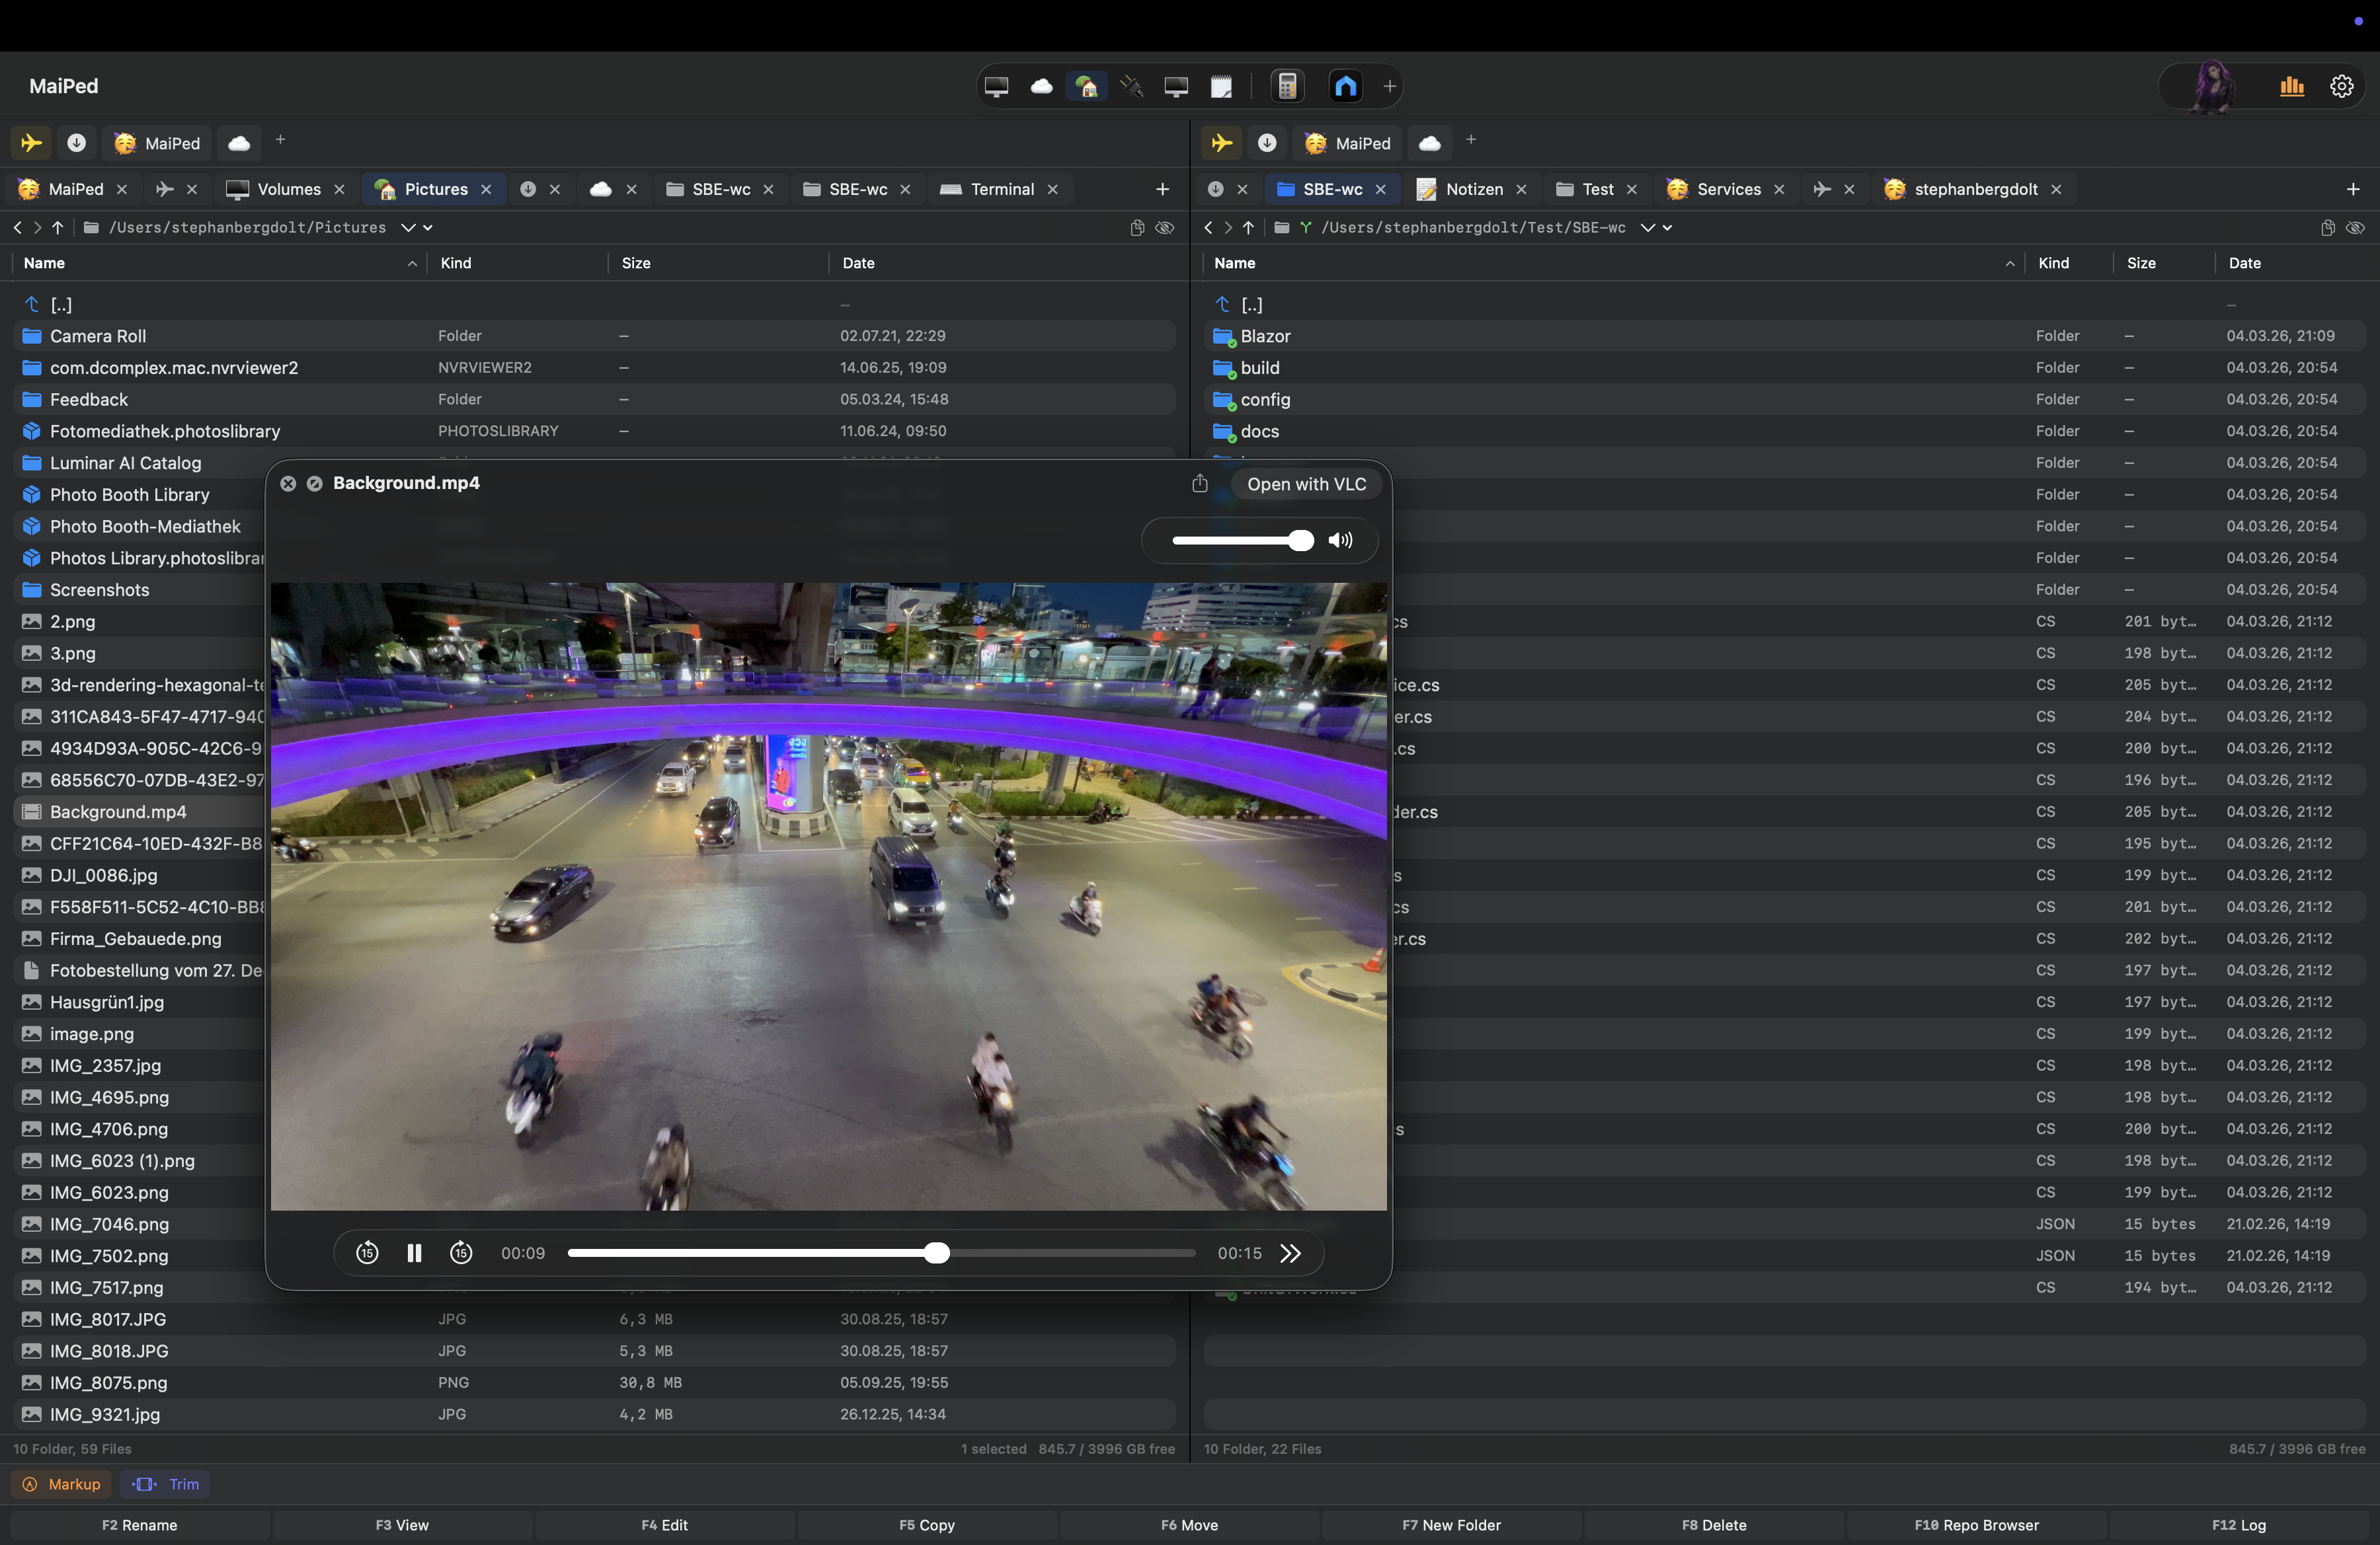
Task: Open the iCloud Drive toolbar shortcut
Action: (x=1042, y=87)
